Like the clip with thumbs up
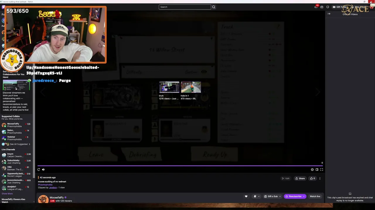375x210 pixels. pyautogui.click(x=313, y=178)
